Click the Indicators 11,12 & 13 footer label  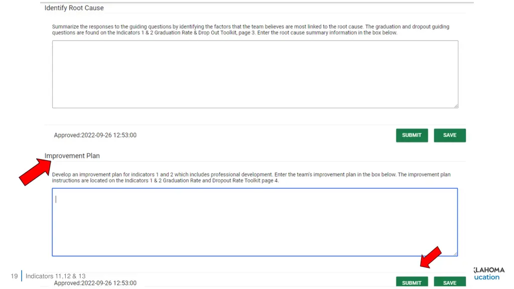pos(55,276)
